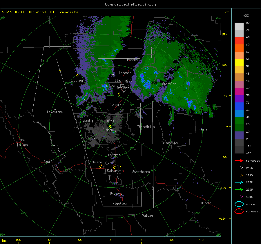Click the RedDeer city label
Viewport: 261px width, 244px height.
(123, 88)
